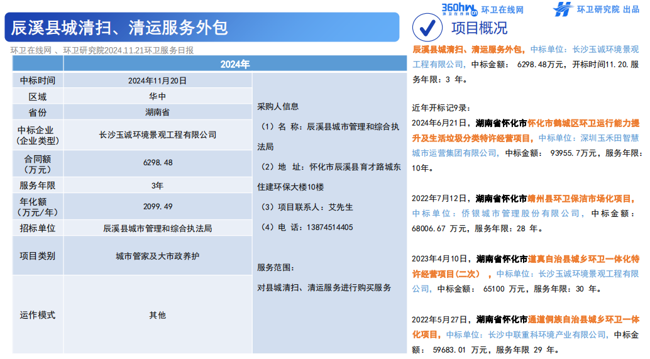Select the amount 65100 万元
Image resolution: width=650 pixels, height=359 pixels.
505,289
